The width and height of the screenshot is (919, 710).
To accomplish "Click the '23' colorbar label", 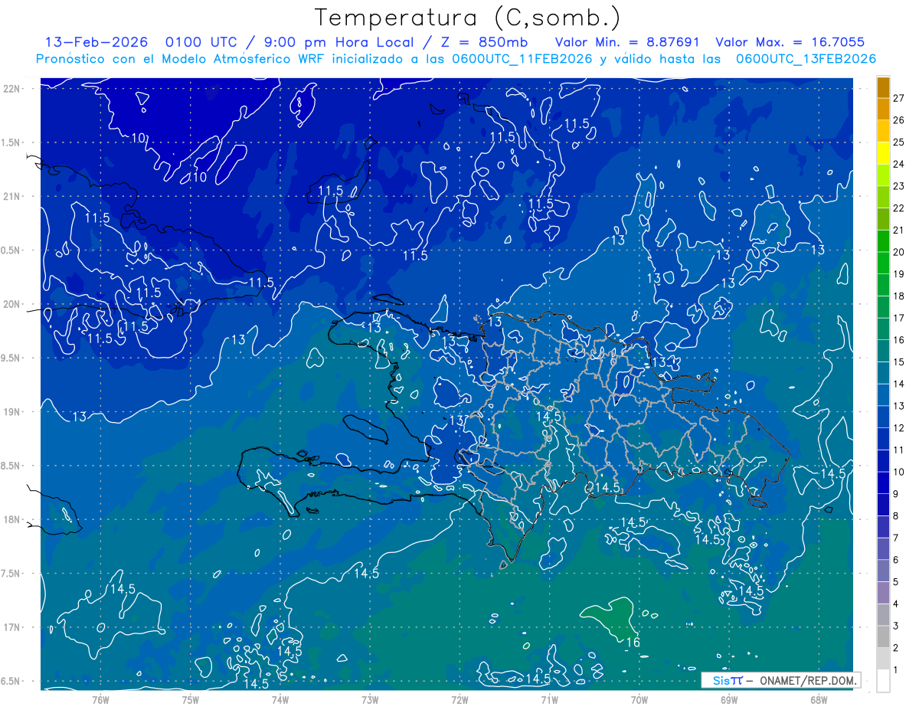I will coord(898,186).
